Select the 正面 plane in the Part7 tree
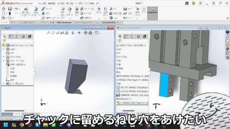Image resolution: width=230 pixels, height=129 pixels. click(10, 68)
